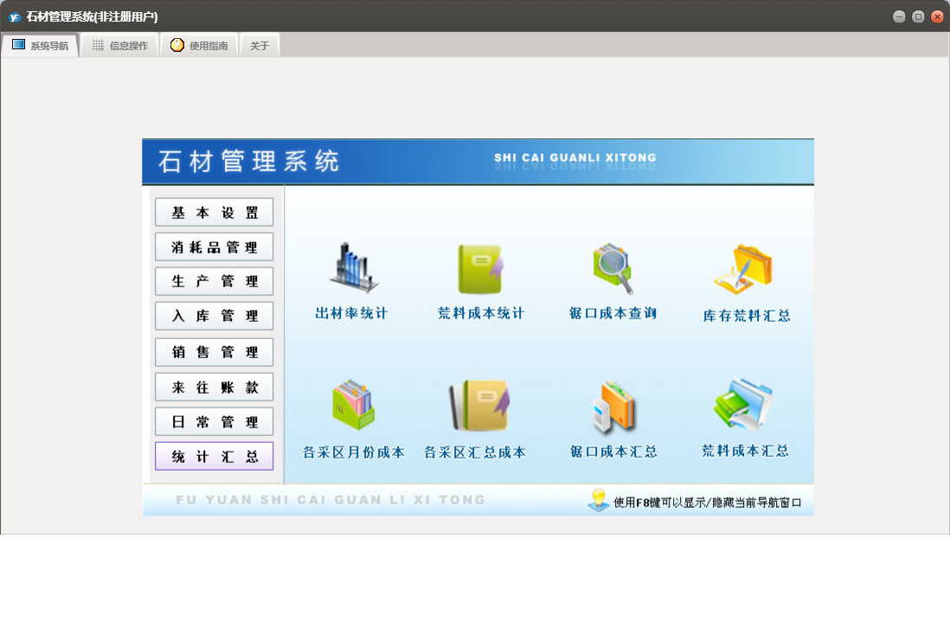This screenshot has height=622, width=950.
Task: Open the 荒料成本汇总 printer icon
Action: click(743, 404)
